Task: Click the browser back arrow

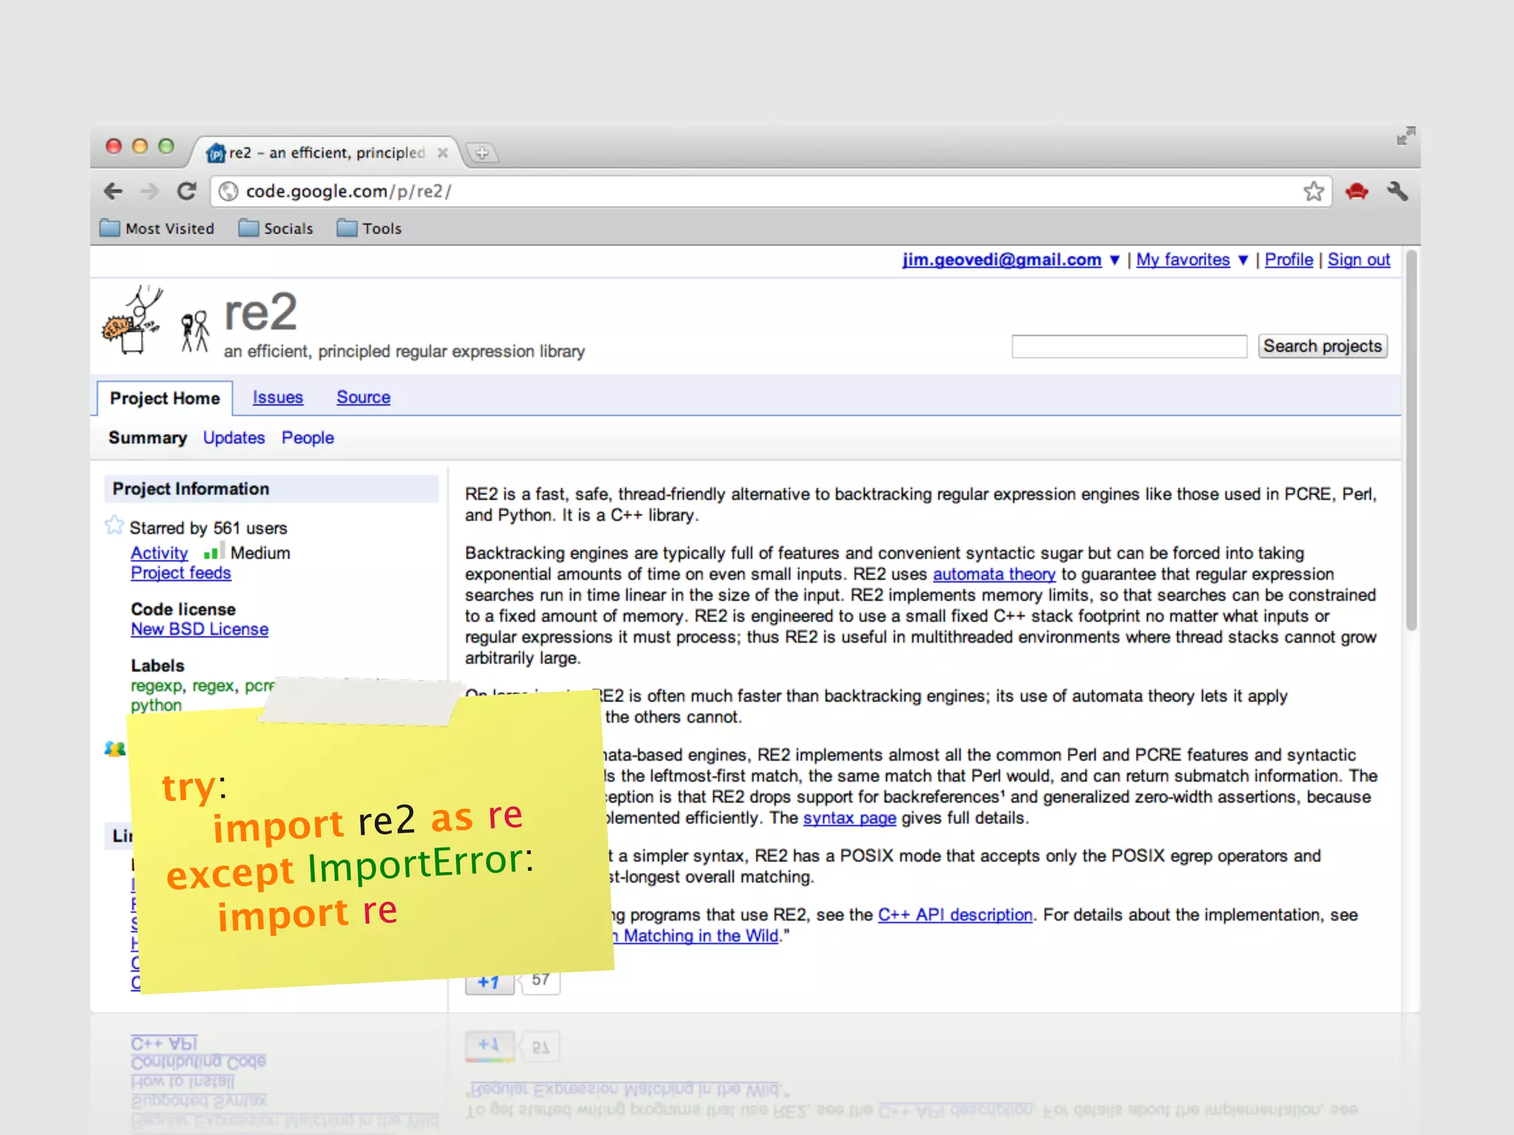Action: point(113,191)
